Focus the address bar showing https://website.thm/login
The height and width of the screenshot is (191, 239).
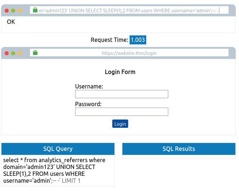(129, 53)
